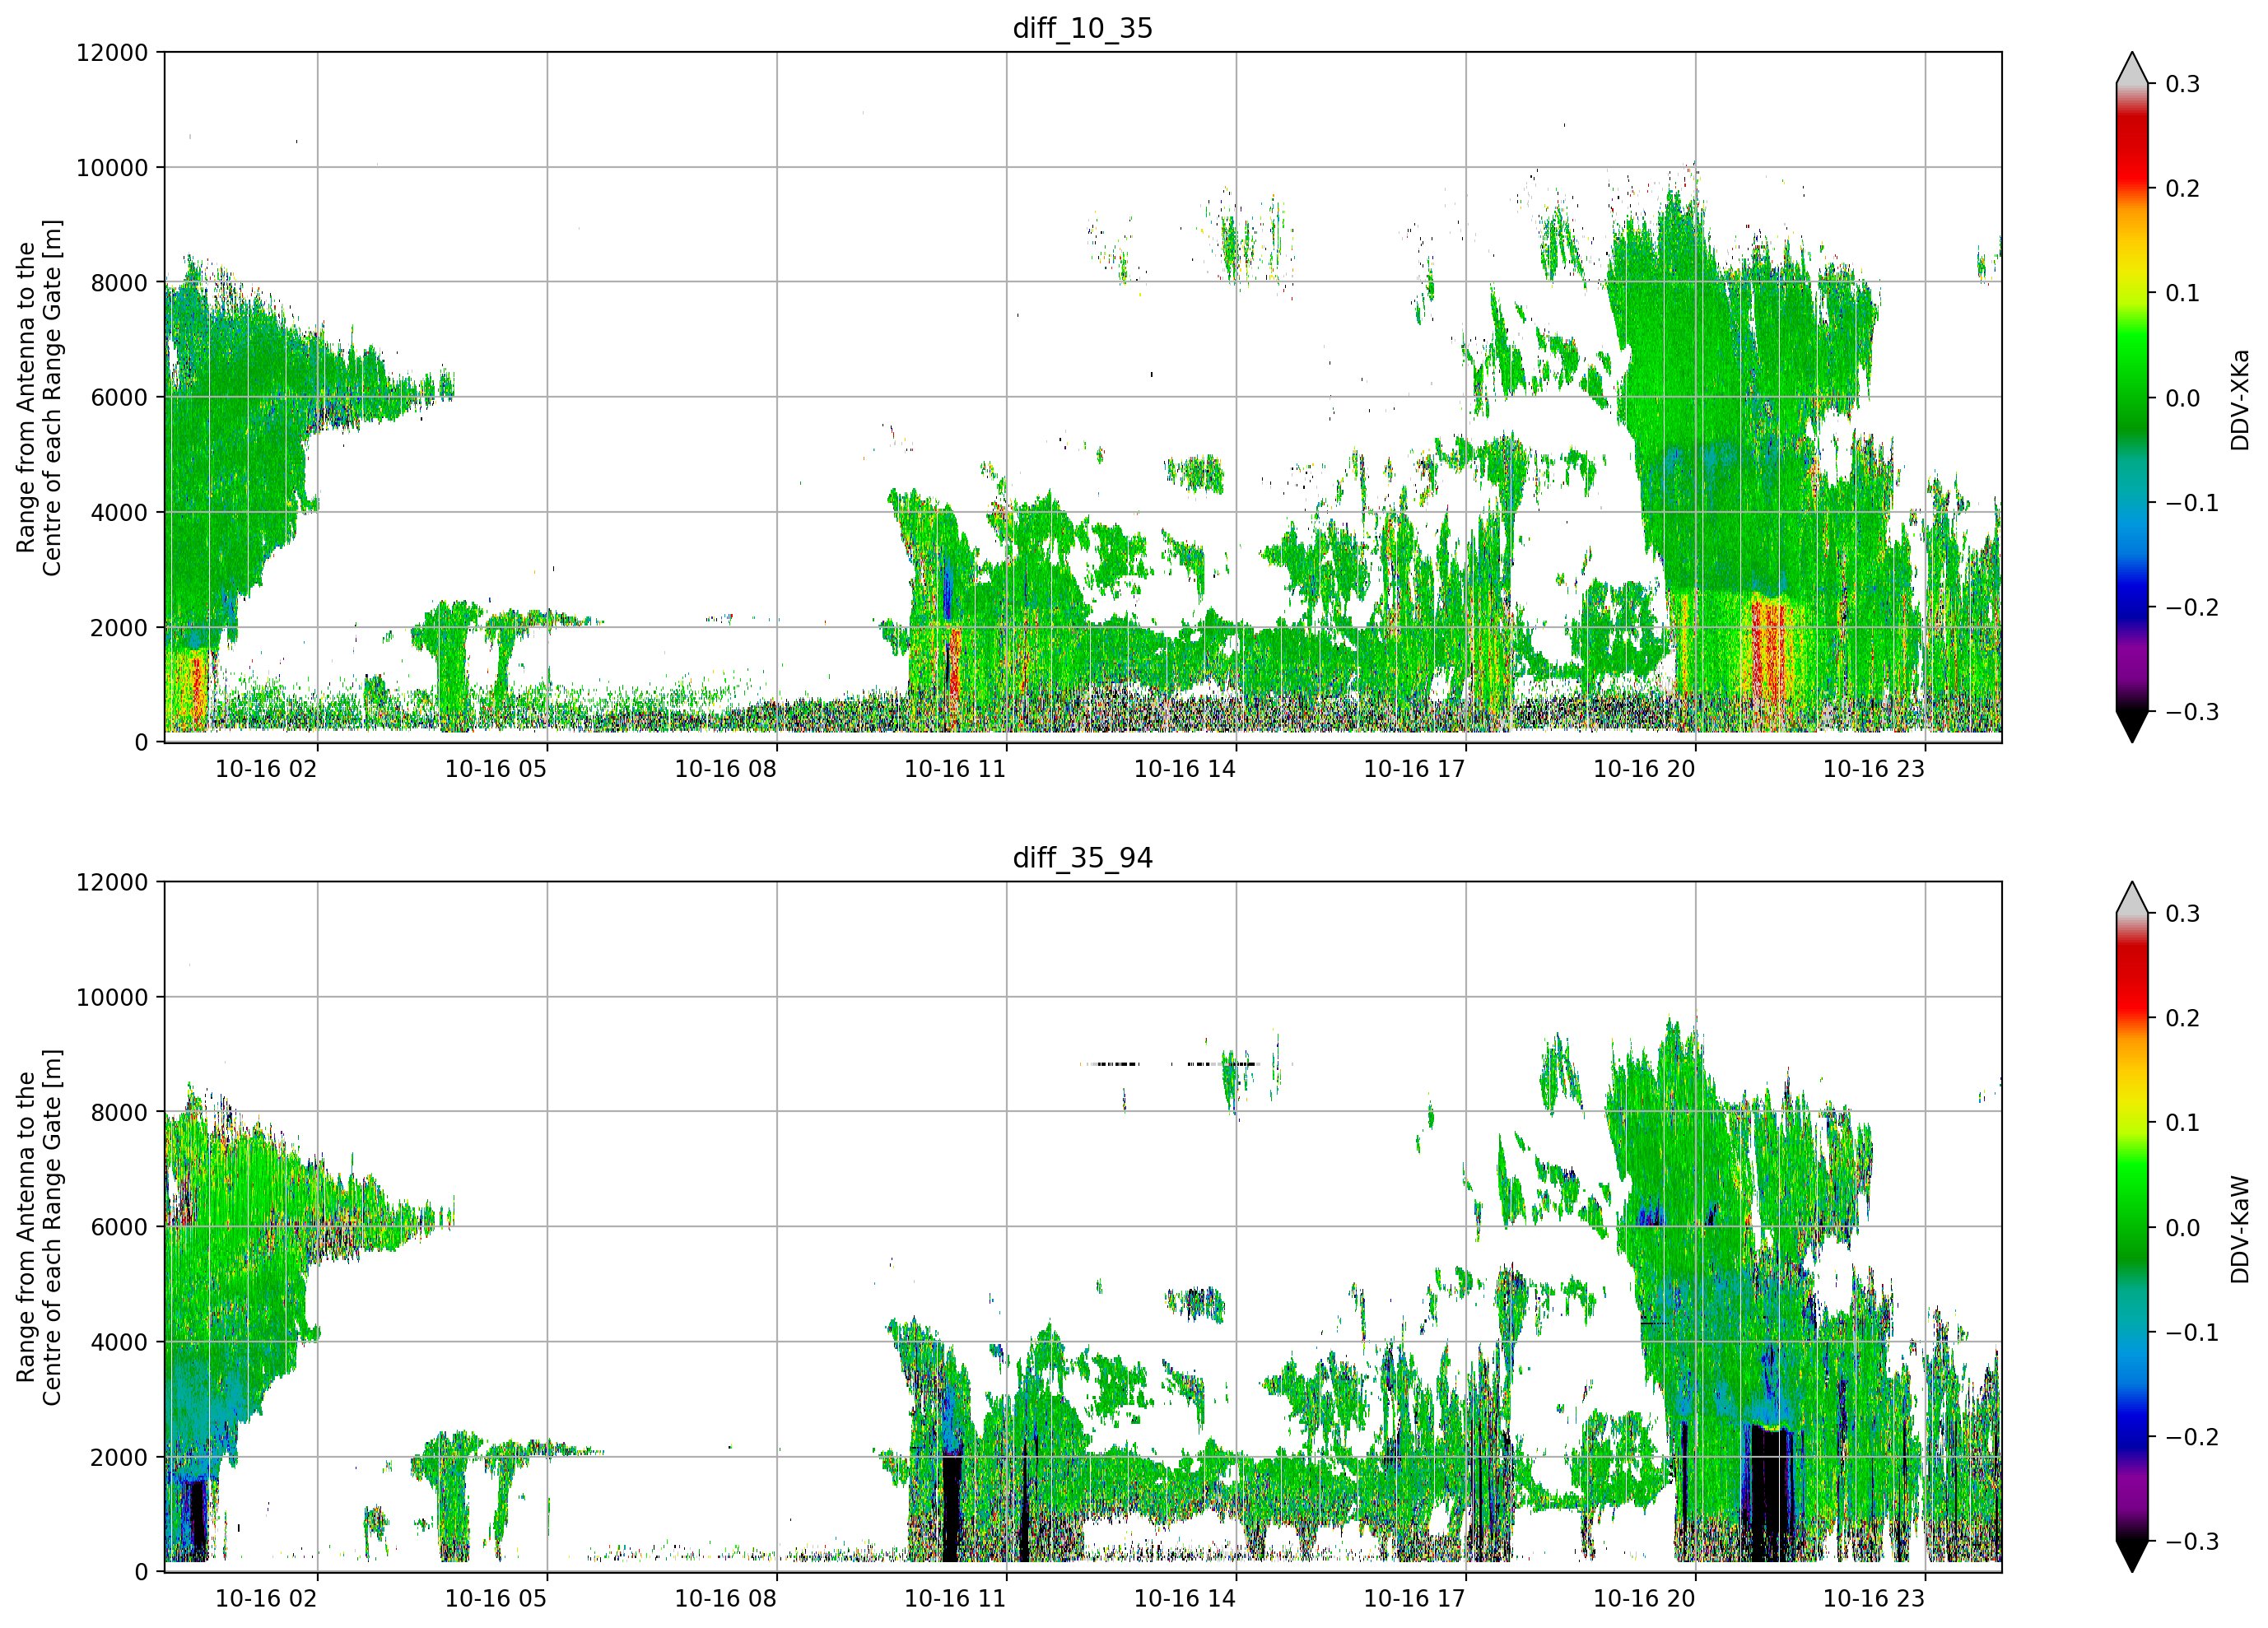
Task: Click the 2000 y-tick in diff_35_94
Action: [119, 1457]
